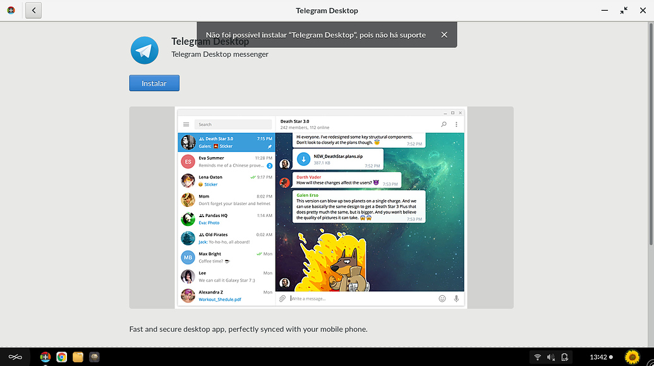Open the Telegram Desktop screenshot preview
Image resolution: width=654 pixels, height=366 pixels.
click(321, 208)
